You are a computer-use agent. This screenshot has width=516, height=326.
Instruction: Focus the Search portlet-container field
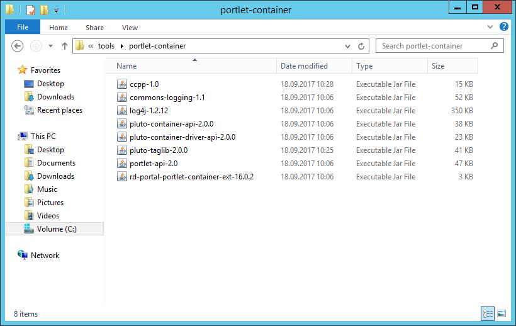(439, 46)
